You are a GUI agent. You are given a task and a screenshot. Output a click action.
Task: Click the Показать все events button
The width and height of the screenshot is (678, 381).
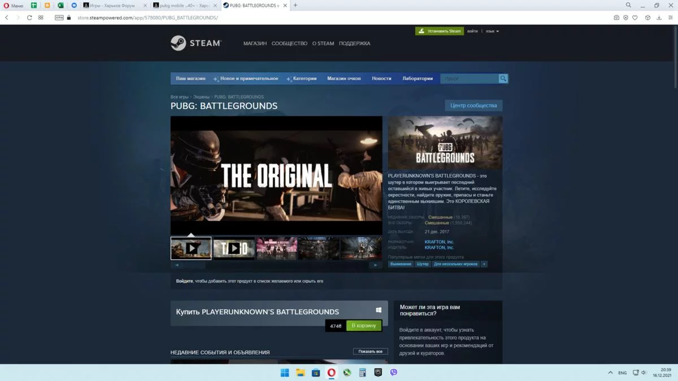click(x=371, y=352)
